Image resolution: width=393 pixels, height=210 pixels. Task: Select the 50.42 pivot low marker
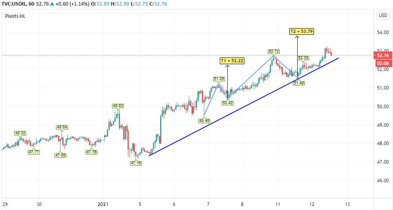[x=228, y=103]
